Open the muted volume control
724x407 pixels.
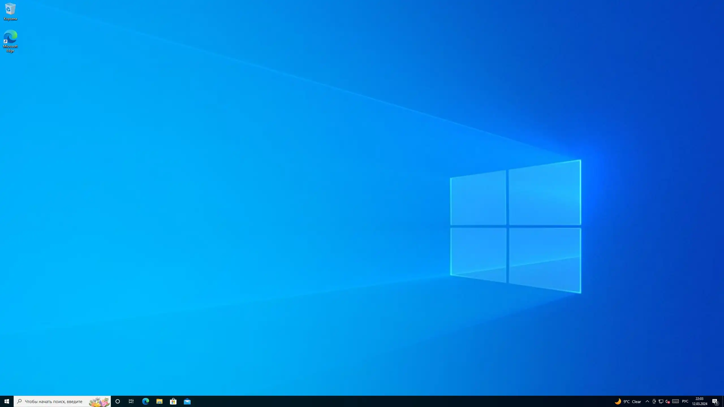[667, 401]
